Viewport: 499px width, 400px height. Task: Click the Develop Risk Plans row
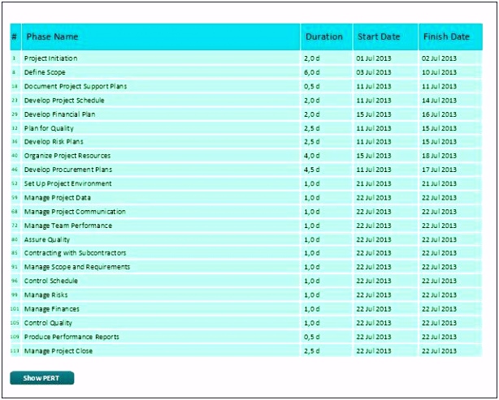(246, 142)
